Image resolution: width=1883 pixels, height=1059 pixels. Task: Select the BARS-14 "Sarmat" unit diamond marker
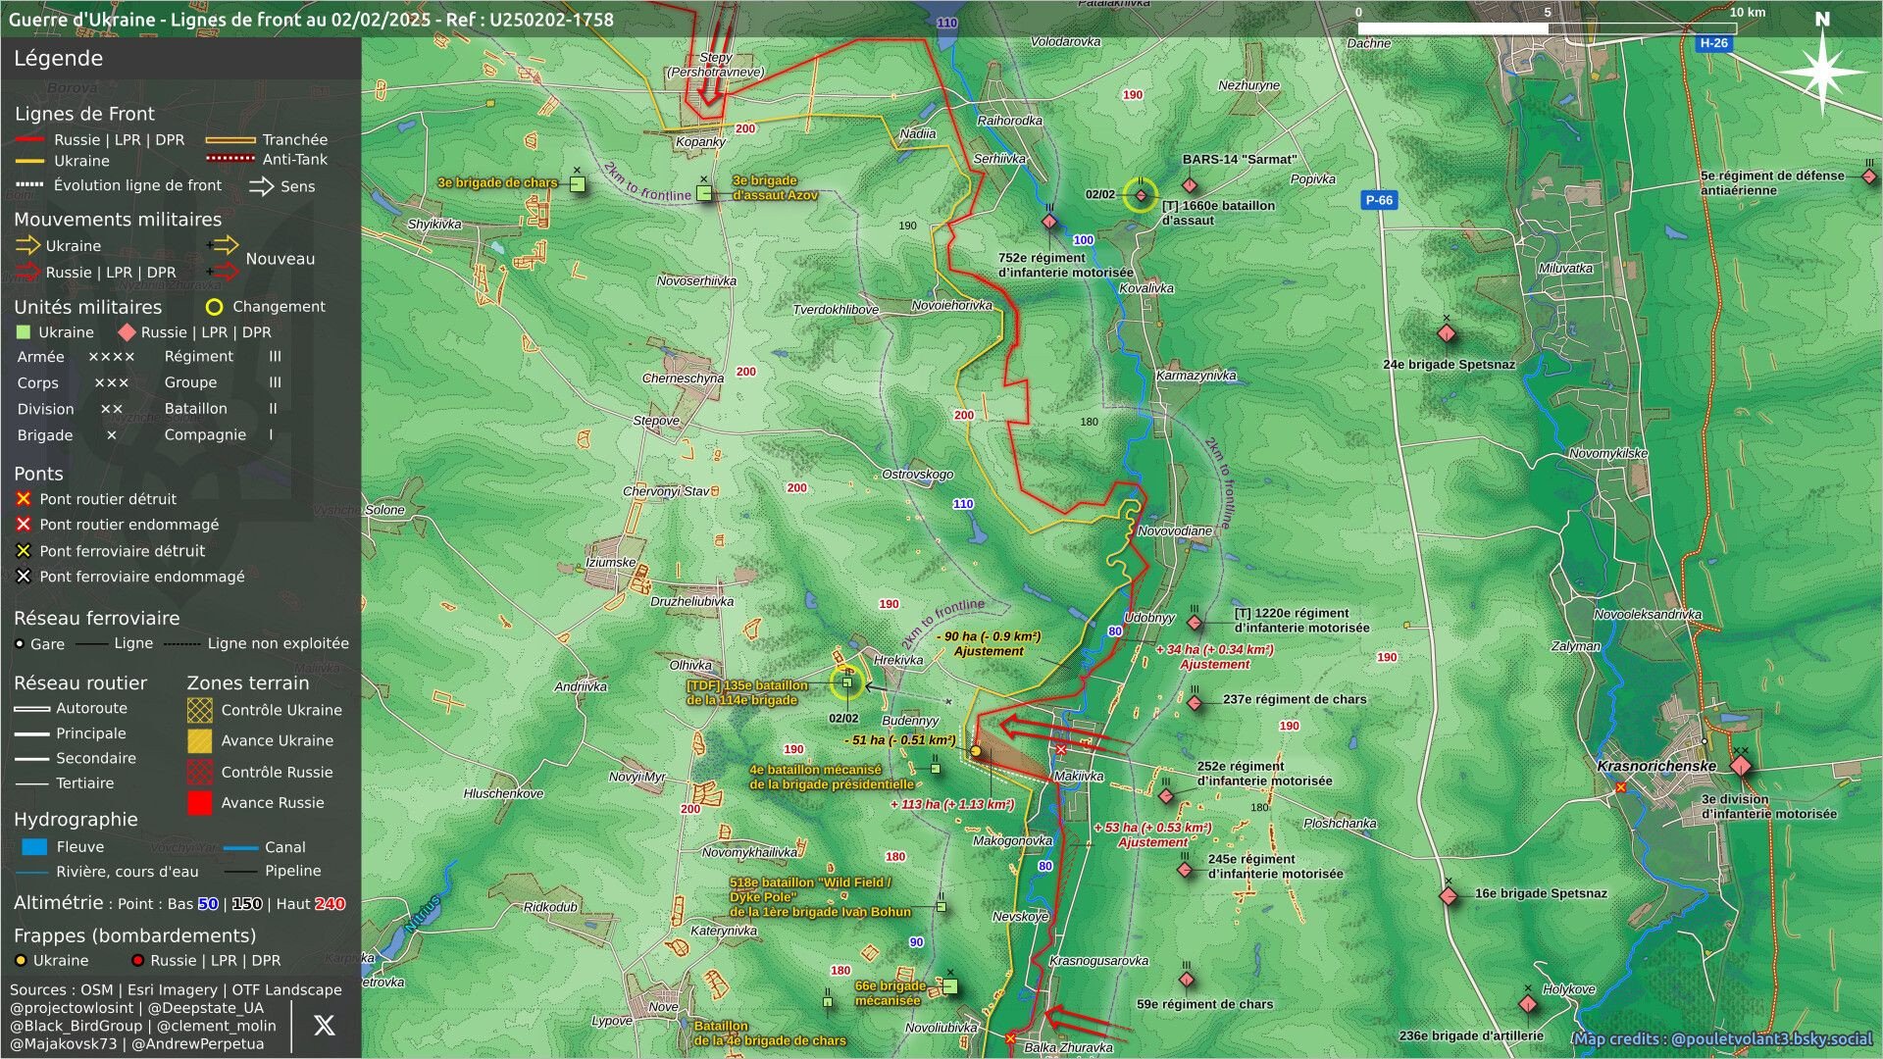point(1190,185)
